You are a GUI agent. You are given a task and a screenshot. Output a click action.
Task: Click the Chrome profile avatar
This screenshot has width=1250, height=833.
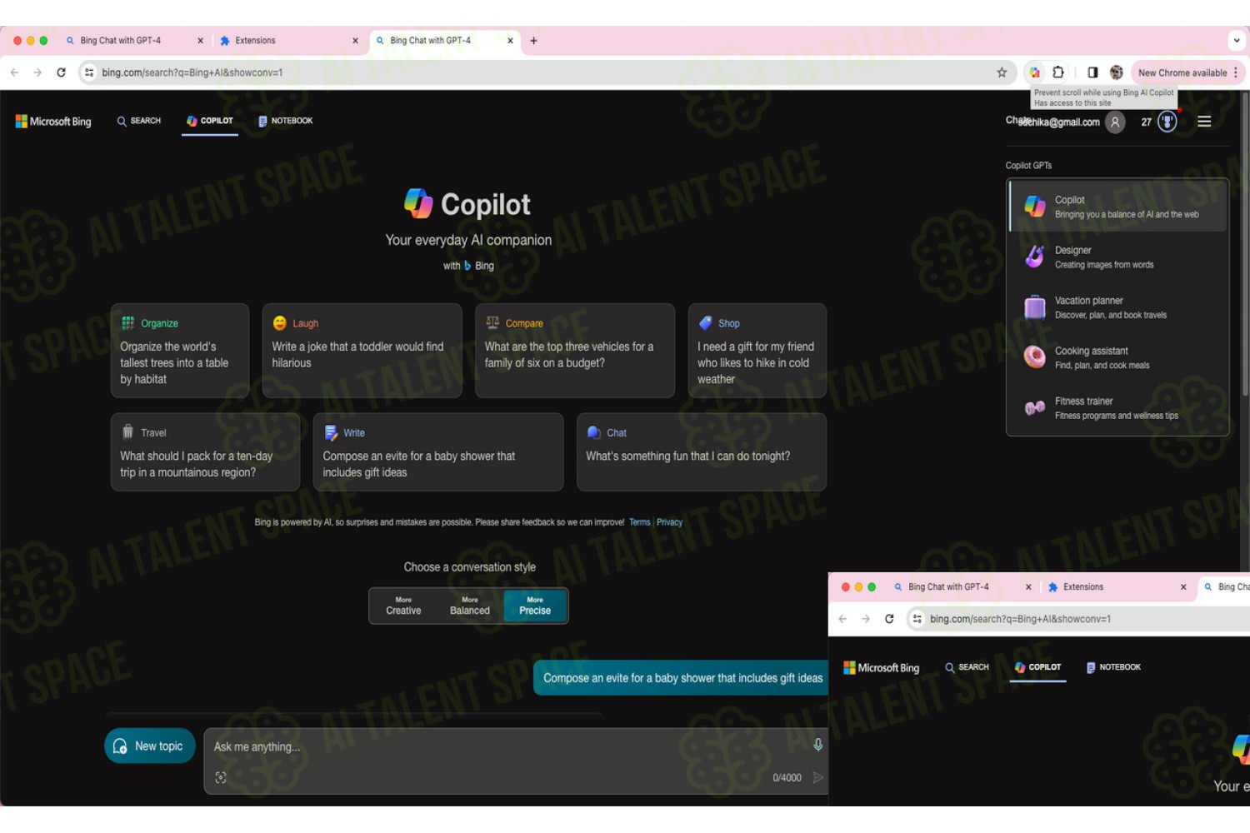coord(1117,72)
